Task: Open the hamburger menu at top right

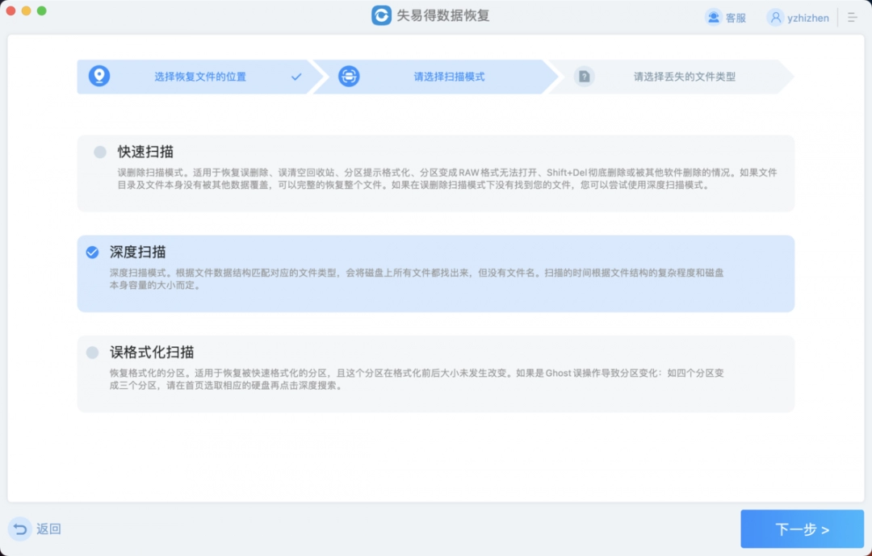Action: point(852,17)
